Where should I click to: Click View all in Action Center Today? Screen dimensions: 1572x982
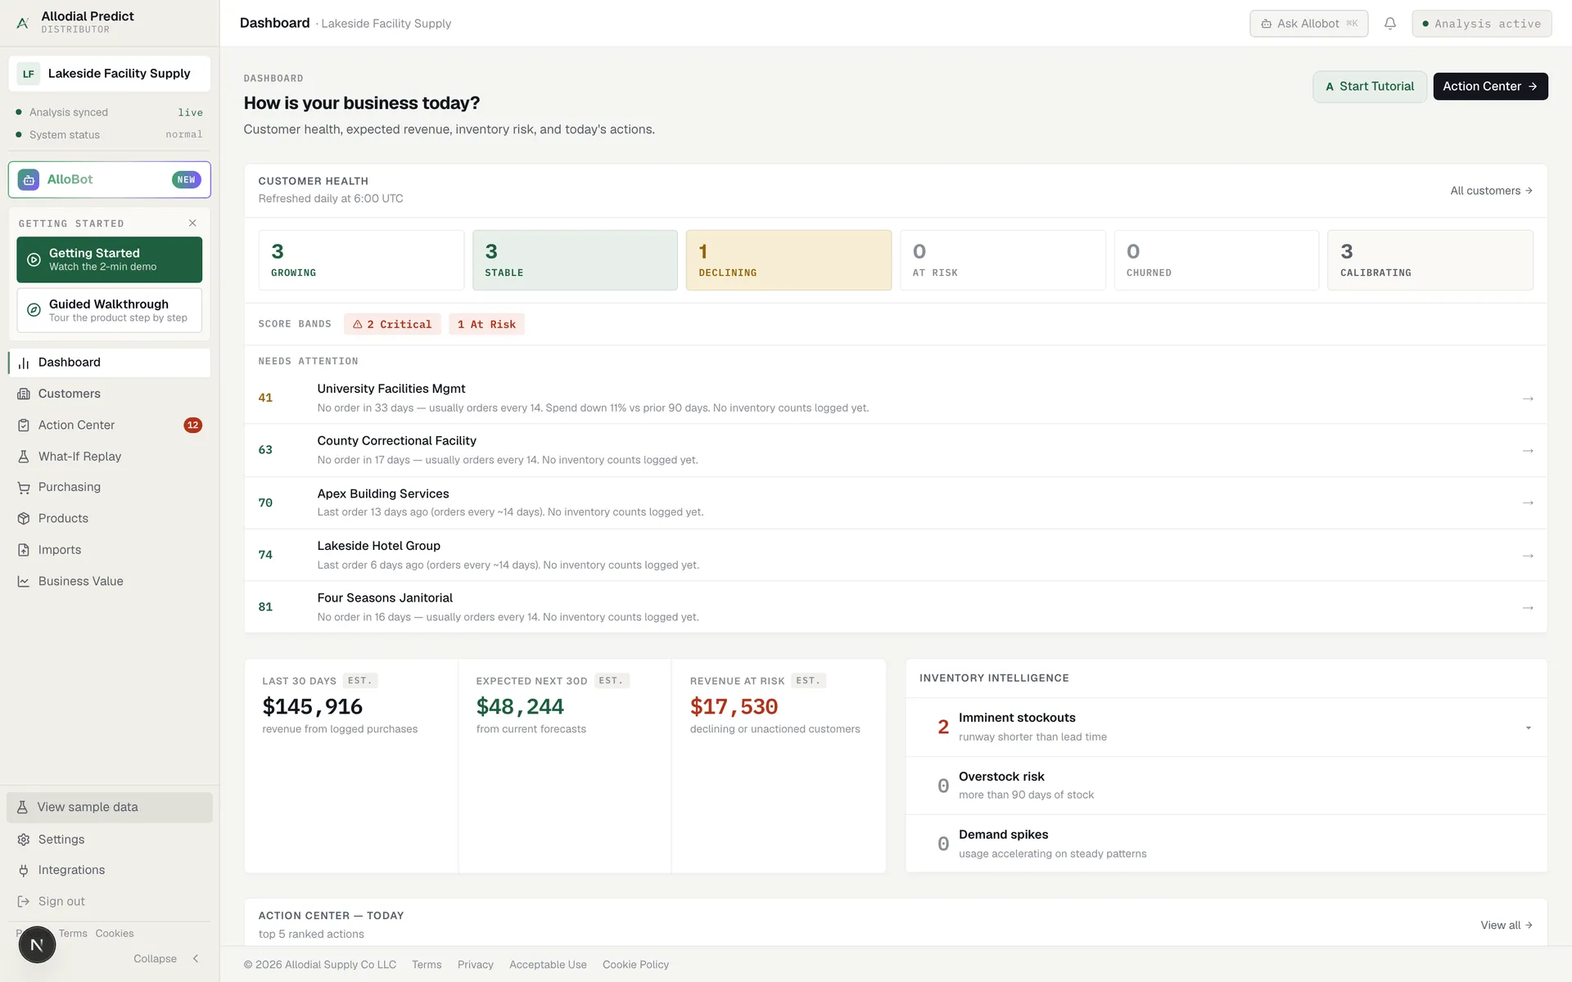pyautogui.click(x=1506, y=926)
